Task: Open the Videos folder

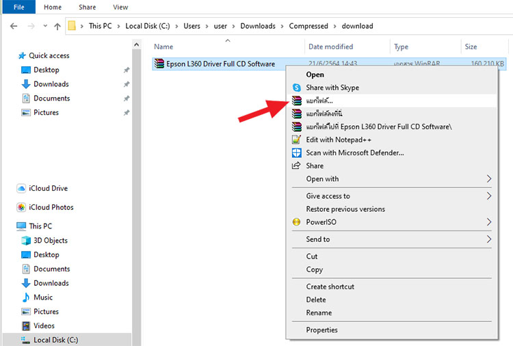Action: [44, 325]
